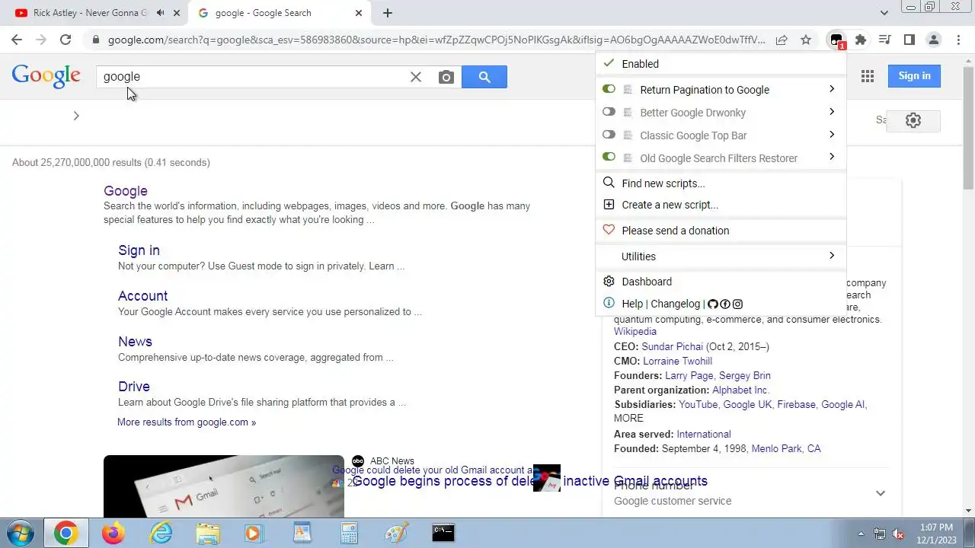Open the Tampermonkey Changelog link
Screen dimensions: 975x548
[x=675, y=304]
